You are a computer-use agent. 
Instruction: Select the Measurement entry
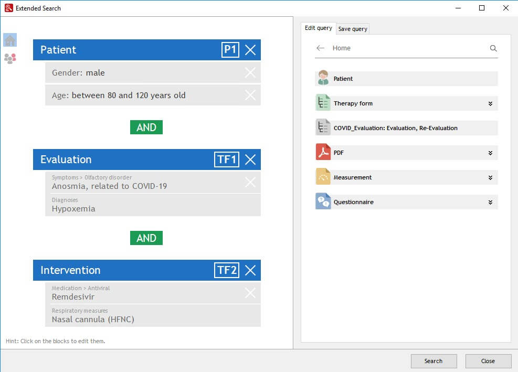pos(406,177)
